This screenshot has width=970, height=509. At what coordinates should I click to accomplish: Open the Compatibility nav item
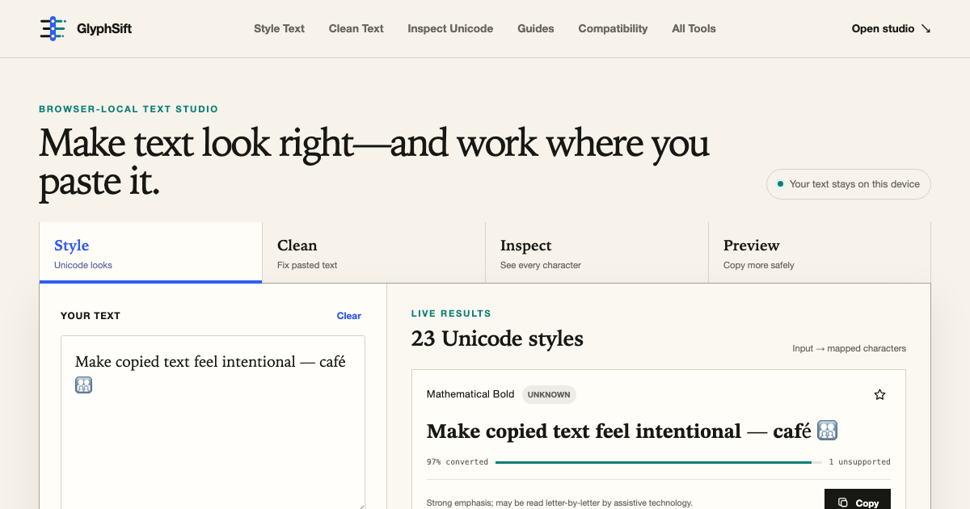click(613, 28)
